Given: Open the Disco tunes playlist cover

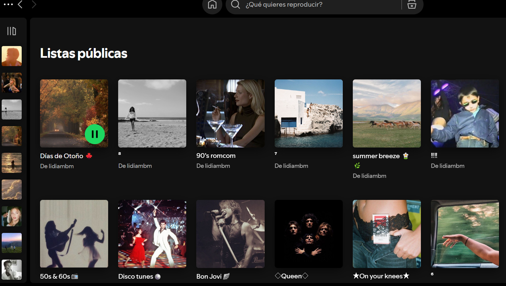Looking at the screenshot, I should click(x=152, y=234).
